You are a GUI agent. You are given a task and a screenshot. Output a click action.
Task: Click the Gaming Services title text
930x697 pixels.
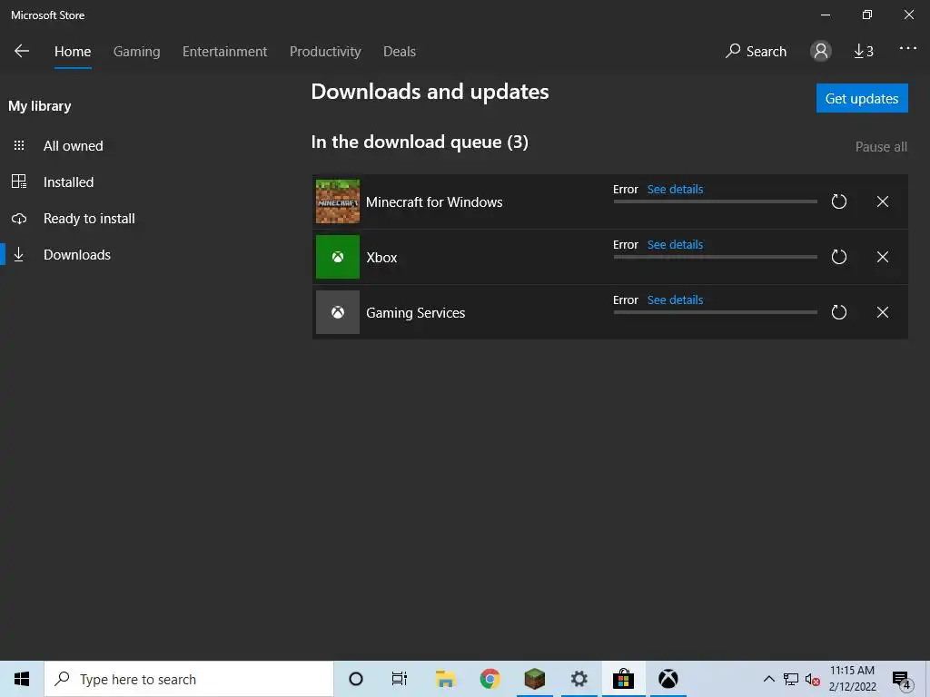pyautogui.click(x=415, y=313)
